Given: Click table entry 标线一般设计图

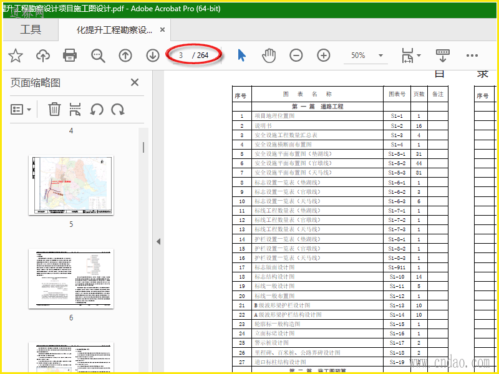Looking at the screenshot, I should (274, 286).
